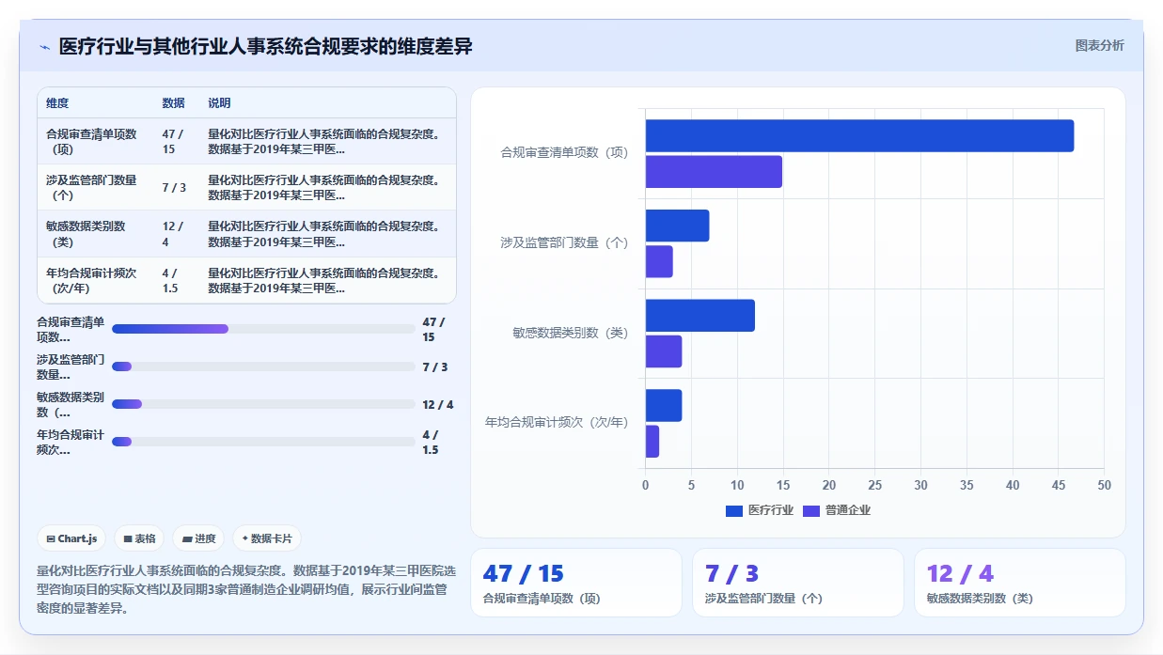Click the 敏感数据类别数 progress bar

click(x=263, y=404)
